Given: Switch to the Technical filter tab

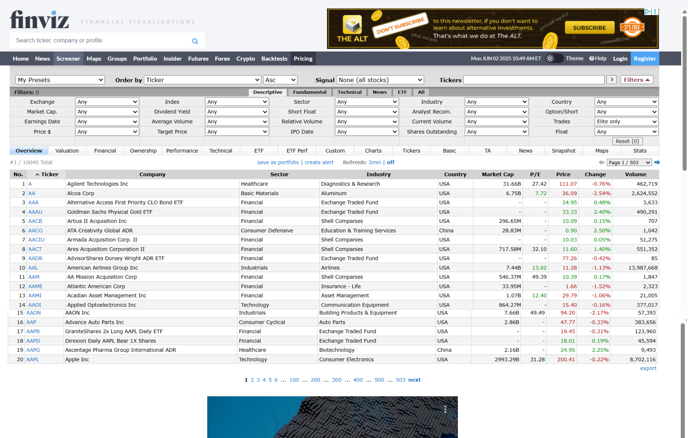Looking at the screenshot, I should [x=350, y=92].
